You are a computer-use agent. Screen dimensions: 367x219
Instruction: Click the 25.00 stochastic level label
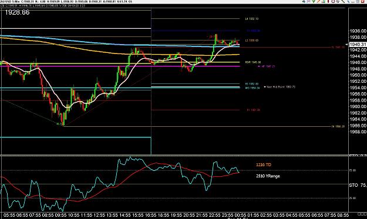(352, 198)
